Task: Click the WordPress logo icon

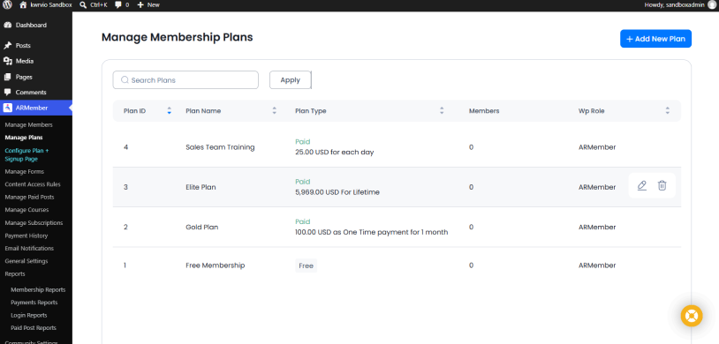Action: pos(7,5)
